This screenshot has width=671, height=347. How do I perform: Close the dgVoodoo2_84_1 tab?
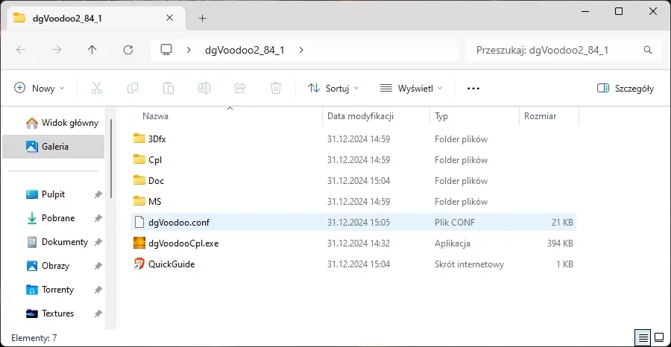point(169,18)
